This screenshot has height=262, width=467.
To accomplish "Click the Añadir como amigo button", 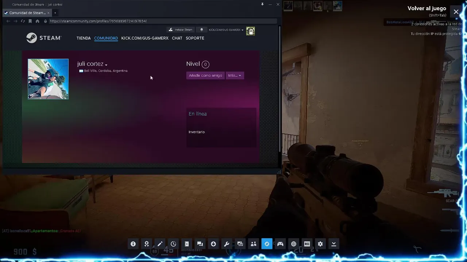I will pyautogui.click(x=205, y=75).
